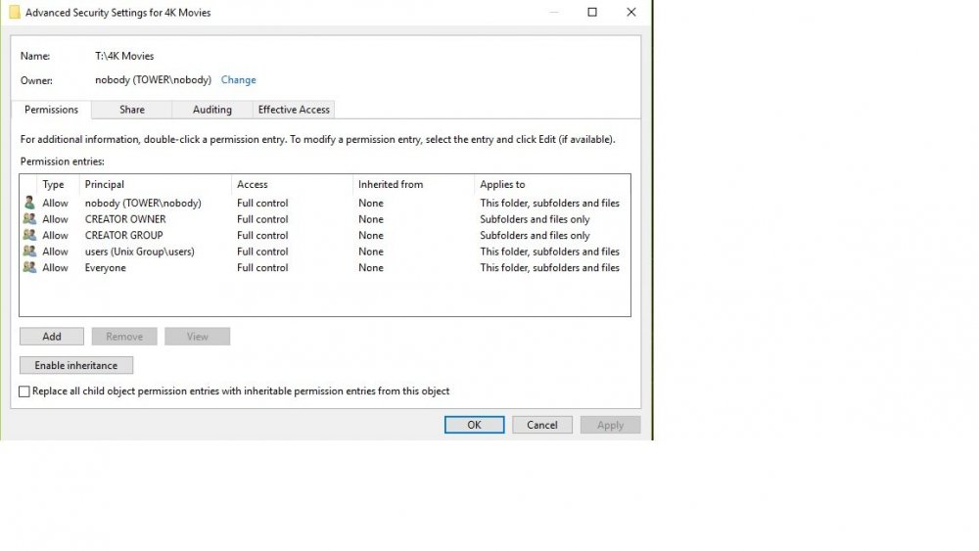
Task: Close the Advanced Security Settings window
Action: pyautogui.click(x=631, y=12)
